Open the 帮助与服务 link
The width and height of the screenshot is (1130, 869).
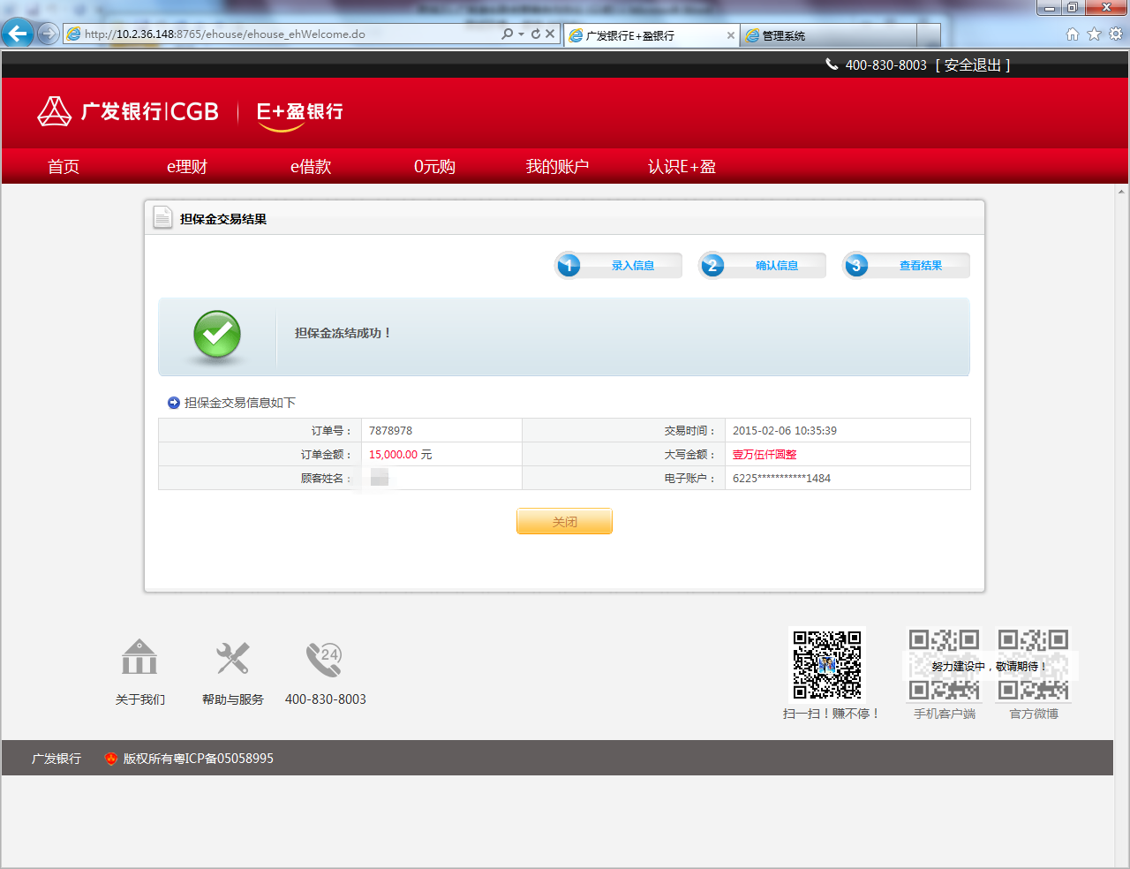coord(233,699)
